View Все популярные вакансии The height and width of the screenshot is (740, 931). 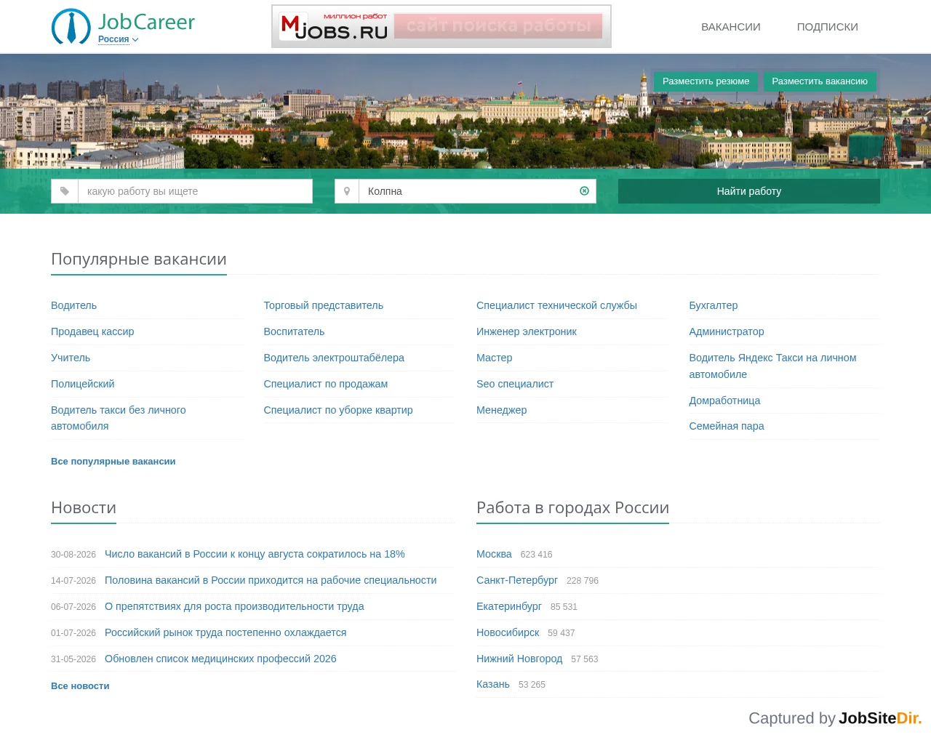point(113,462)
